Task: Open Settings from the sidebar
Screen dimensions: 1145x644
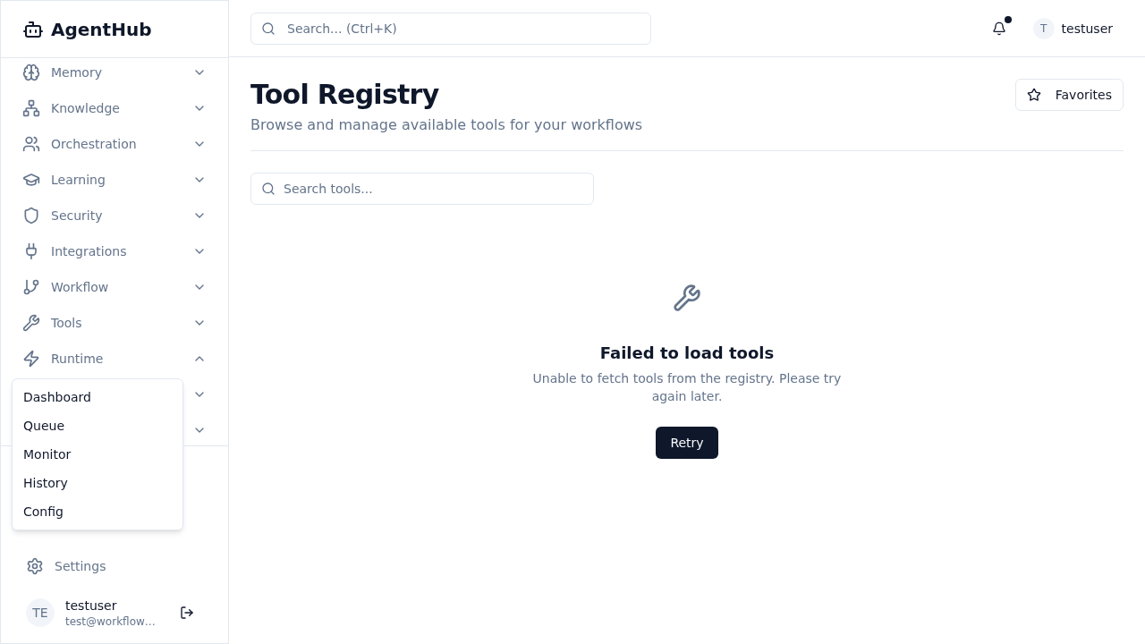Action: click(x=80, y=566)
